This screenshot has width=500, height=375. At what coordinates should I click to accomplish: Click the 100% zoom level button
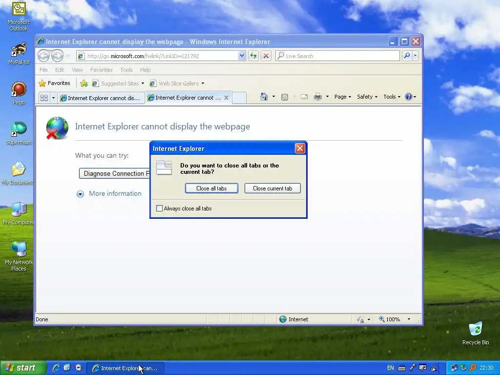(389, 319)
